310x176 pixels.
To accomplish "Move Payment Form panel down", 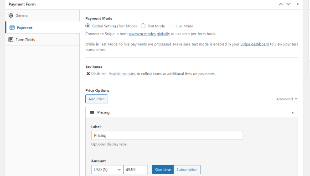I will 289,4.
